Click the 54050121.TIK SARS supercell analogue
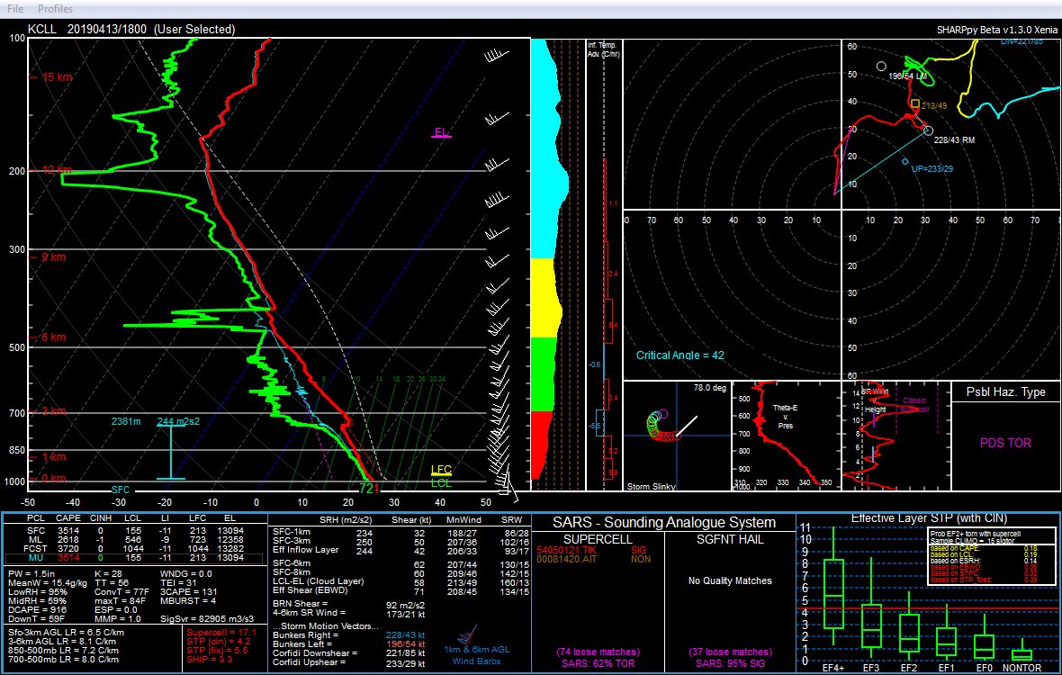 click(562, 548)
